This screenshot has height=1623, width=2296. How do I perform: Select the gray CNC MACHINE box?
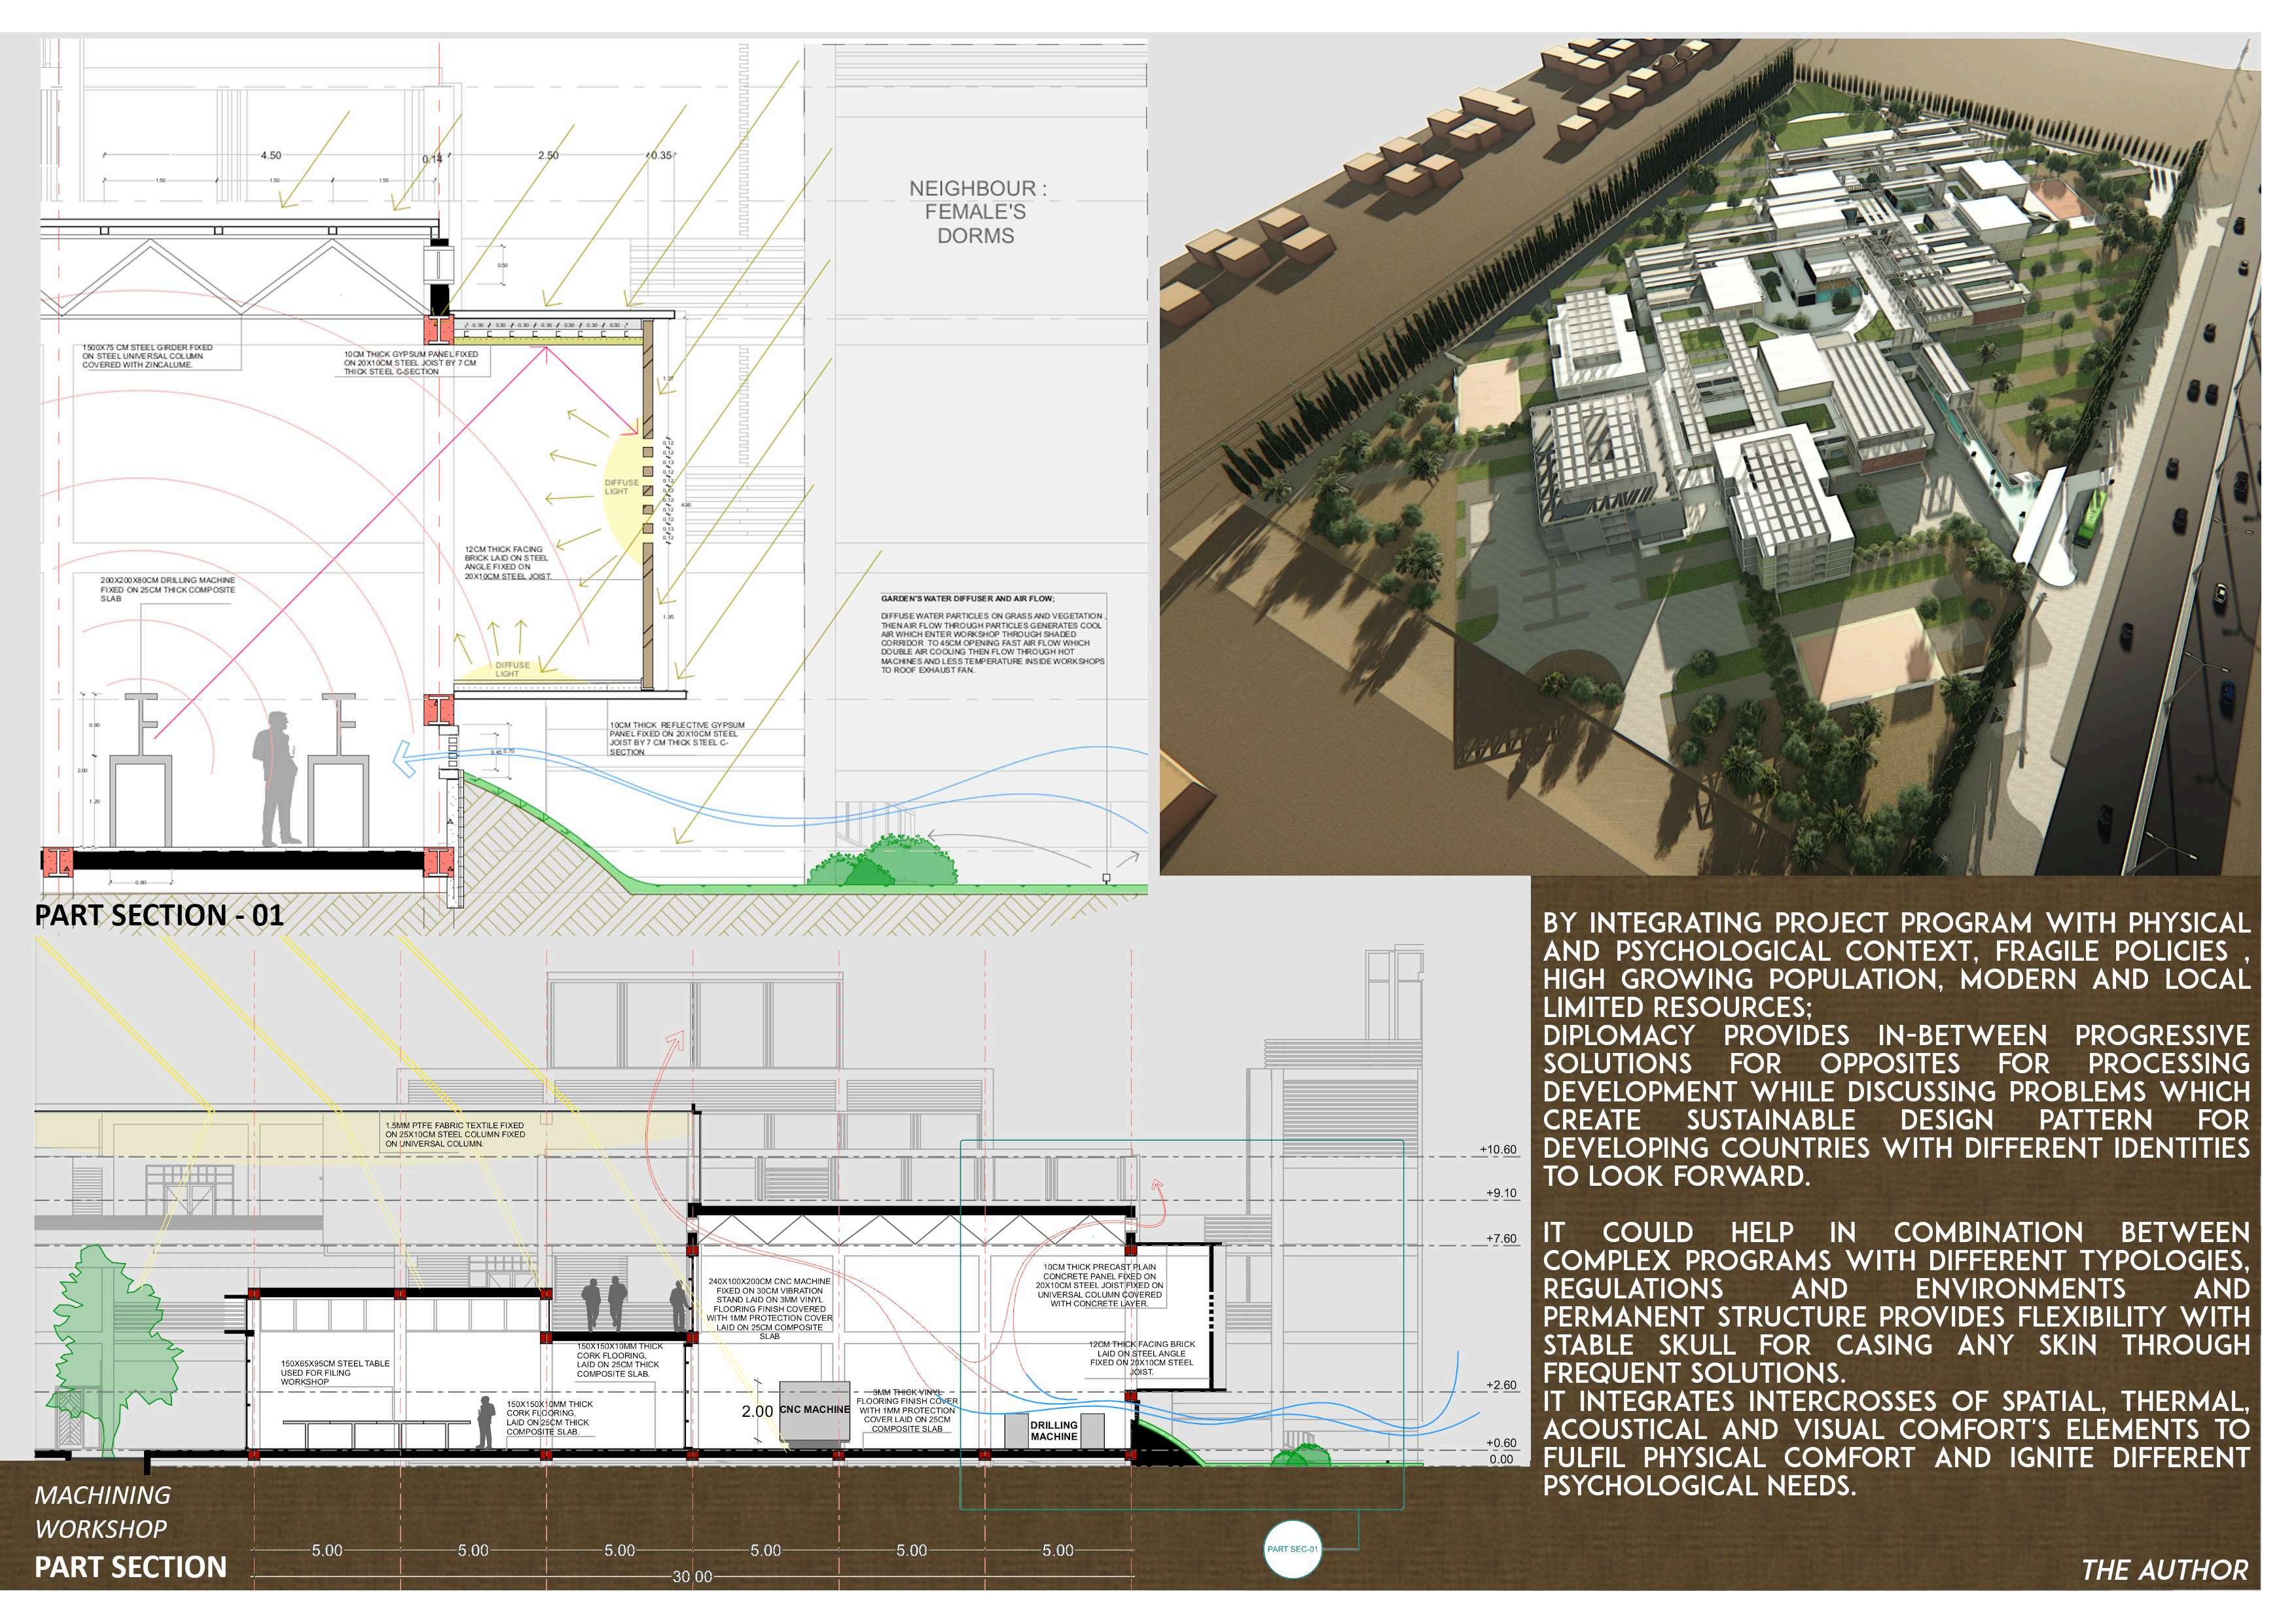814,1410
